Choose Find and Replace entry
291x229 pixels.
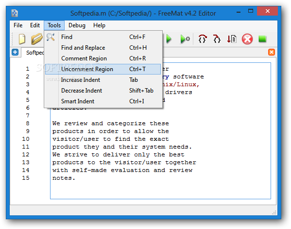tap(103, 48)
